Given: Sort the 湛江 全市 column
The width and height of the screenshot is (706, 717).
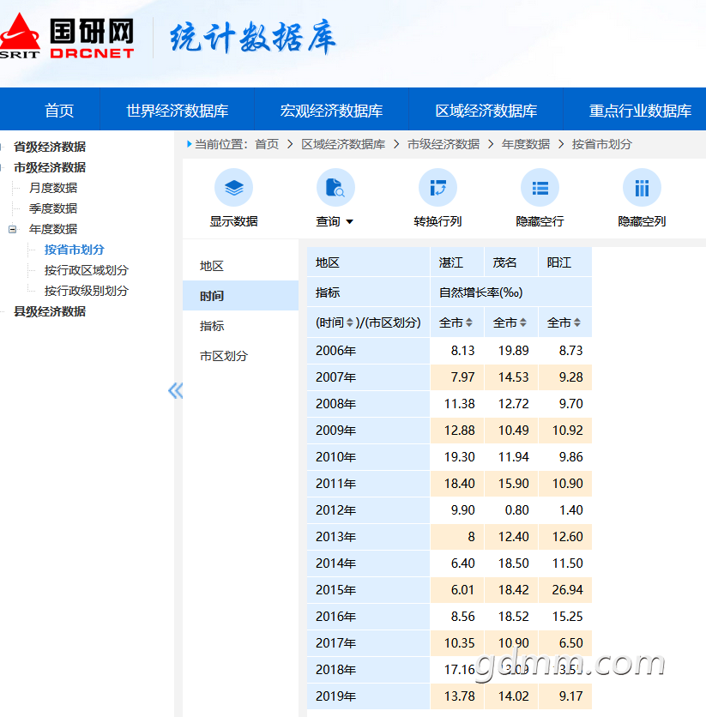Looking at the screenshot, I should 468,322.
